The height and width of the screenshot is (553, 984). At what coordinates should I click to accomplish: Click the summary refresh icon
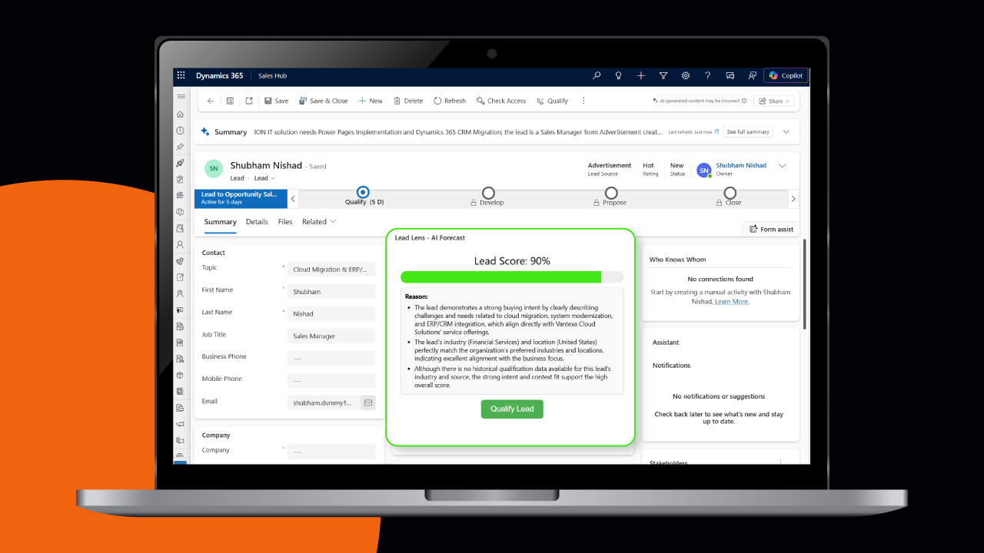click(717, 131)
